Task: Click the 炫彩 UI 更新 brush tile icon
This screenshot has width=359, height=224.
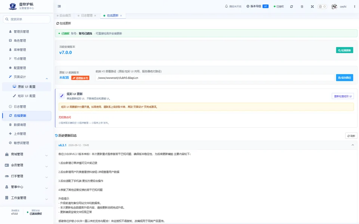Action: 62,96
